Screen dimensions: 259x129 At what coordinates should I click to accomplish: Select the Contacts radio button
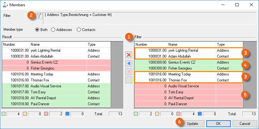[x=79, y=30]
